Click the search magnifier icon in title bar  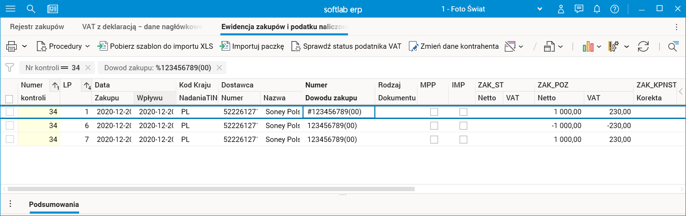click(31, 9)
